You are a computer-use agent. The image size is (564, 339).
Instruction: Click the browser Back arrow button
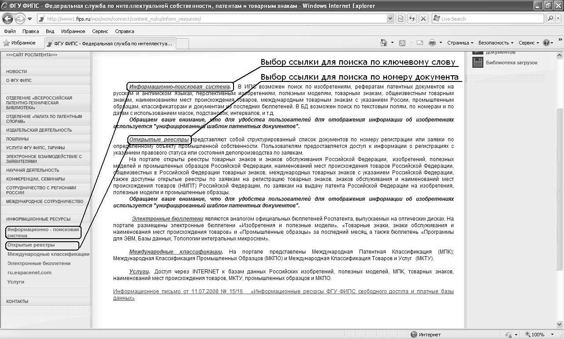[8, 18]
